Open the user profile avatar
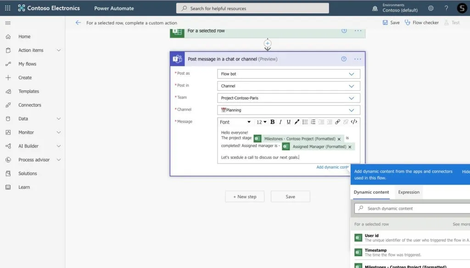This screenshot has height=268, width=470. (x=462, y=8)
